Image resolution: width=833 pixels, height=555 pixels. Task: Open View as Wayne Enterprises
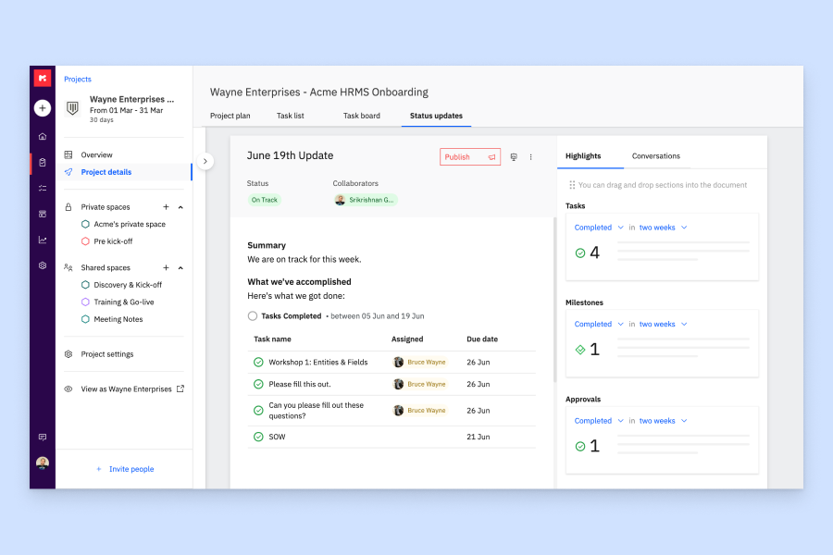126,388
